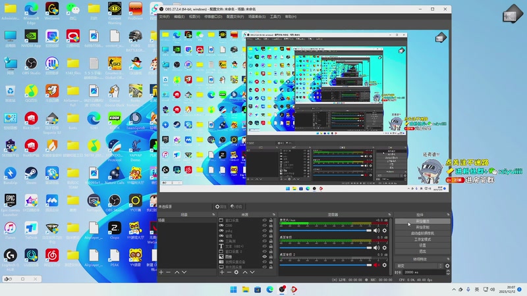Open OBS 设置 from the controls panel

(x=422, y=245)
